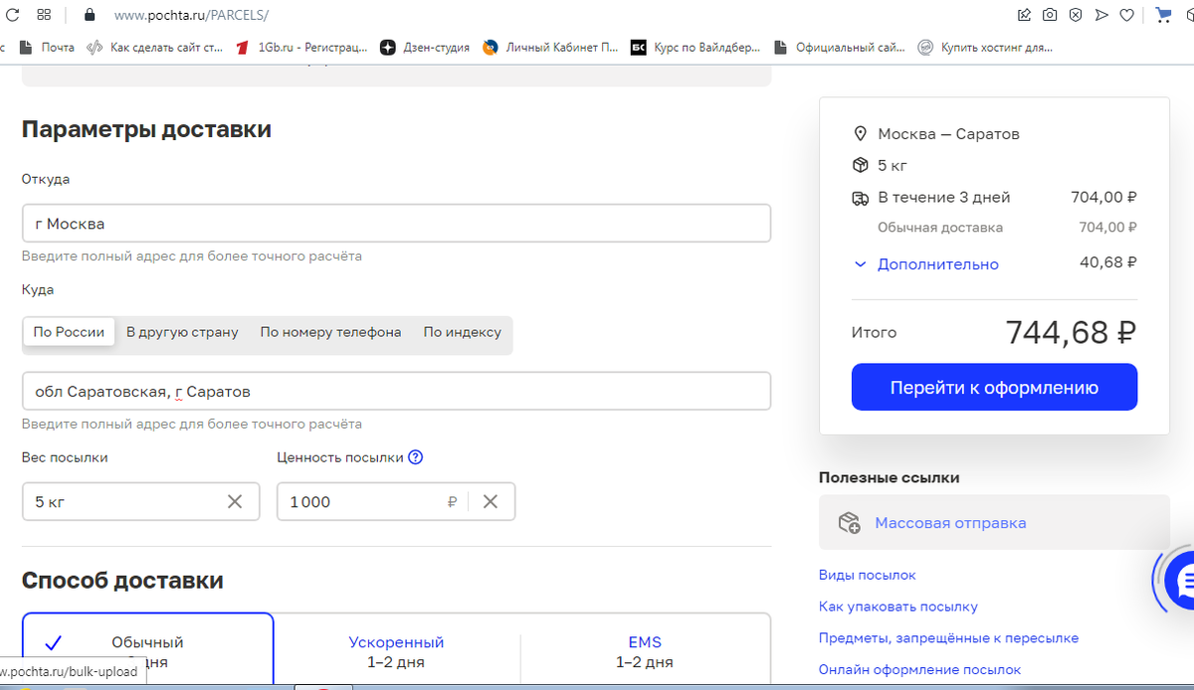This screenshot has width=1194, height=690.
Task: Open the speed dial grid icon
Action: [x=44, y=15]
